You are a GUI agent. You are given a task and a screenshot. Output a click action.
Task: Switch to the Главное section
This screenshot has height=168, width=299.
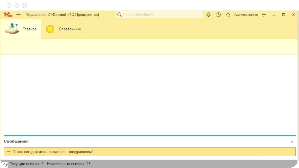[29, 29]
